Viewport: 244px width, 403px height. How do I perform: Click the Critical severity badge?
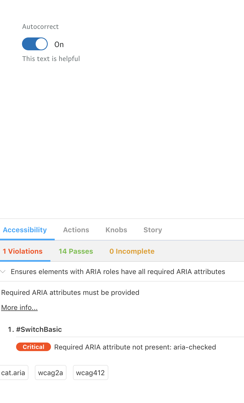[x=33, y=347]
